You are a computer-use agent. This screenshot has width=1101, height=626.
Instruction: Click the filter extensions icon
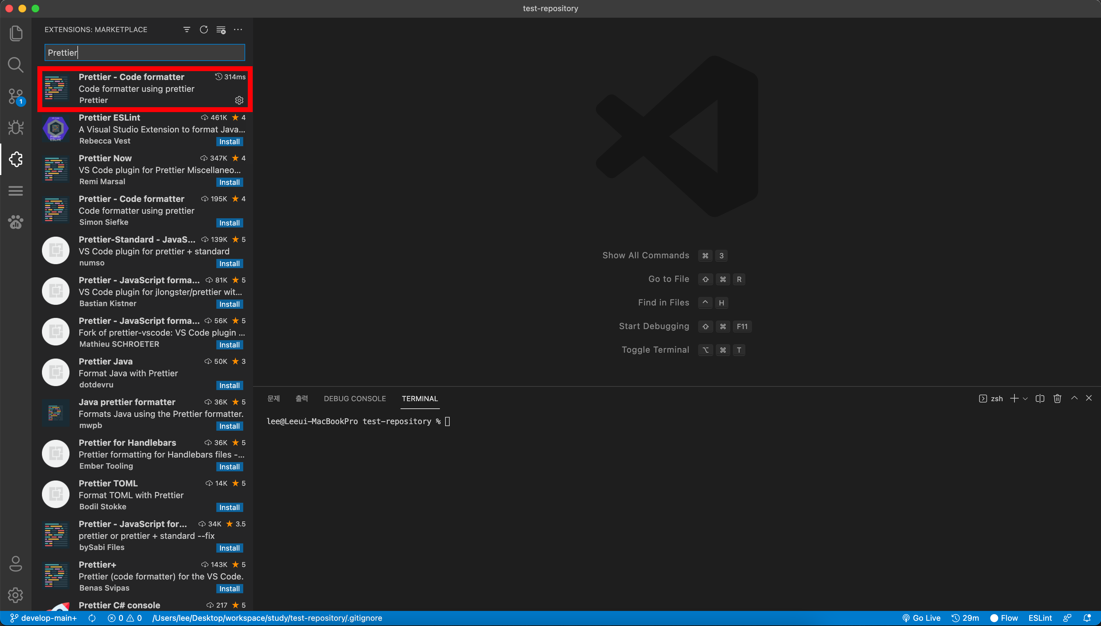pyautogui.click(x=187, y=30)
